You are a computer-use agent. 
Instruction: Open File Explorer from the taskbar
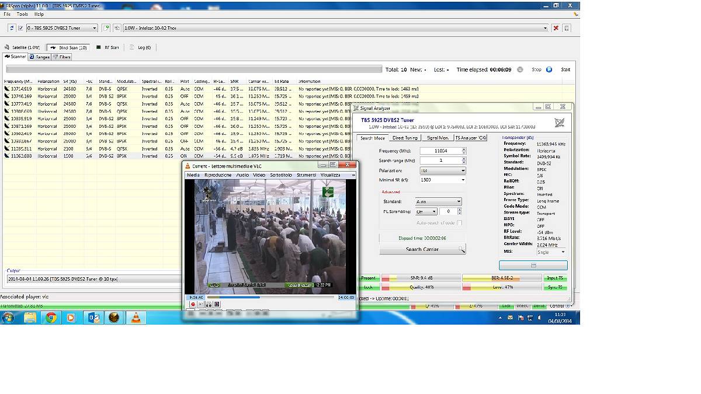coord(30,318)
